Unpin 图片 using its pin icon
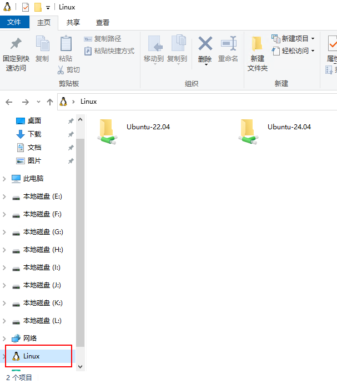 [x=71, y=161]
